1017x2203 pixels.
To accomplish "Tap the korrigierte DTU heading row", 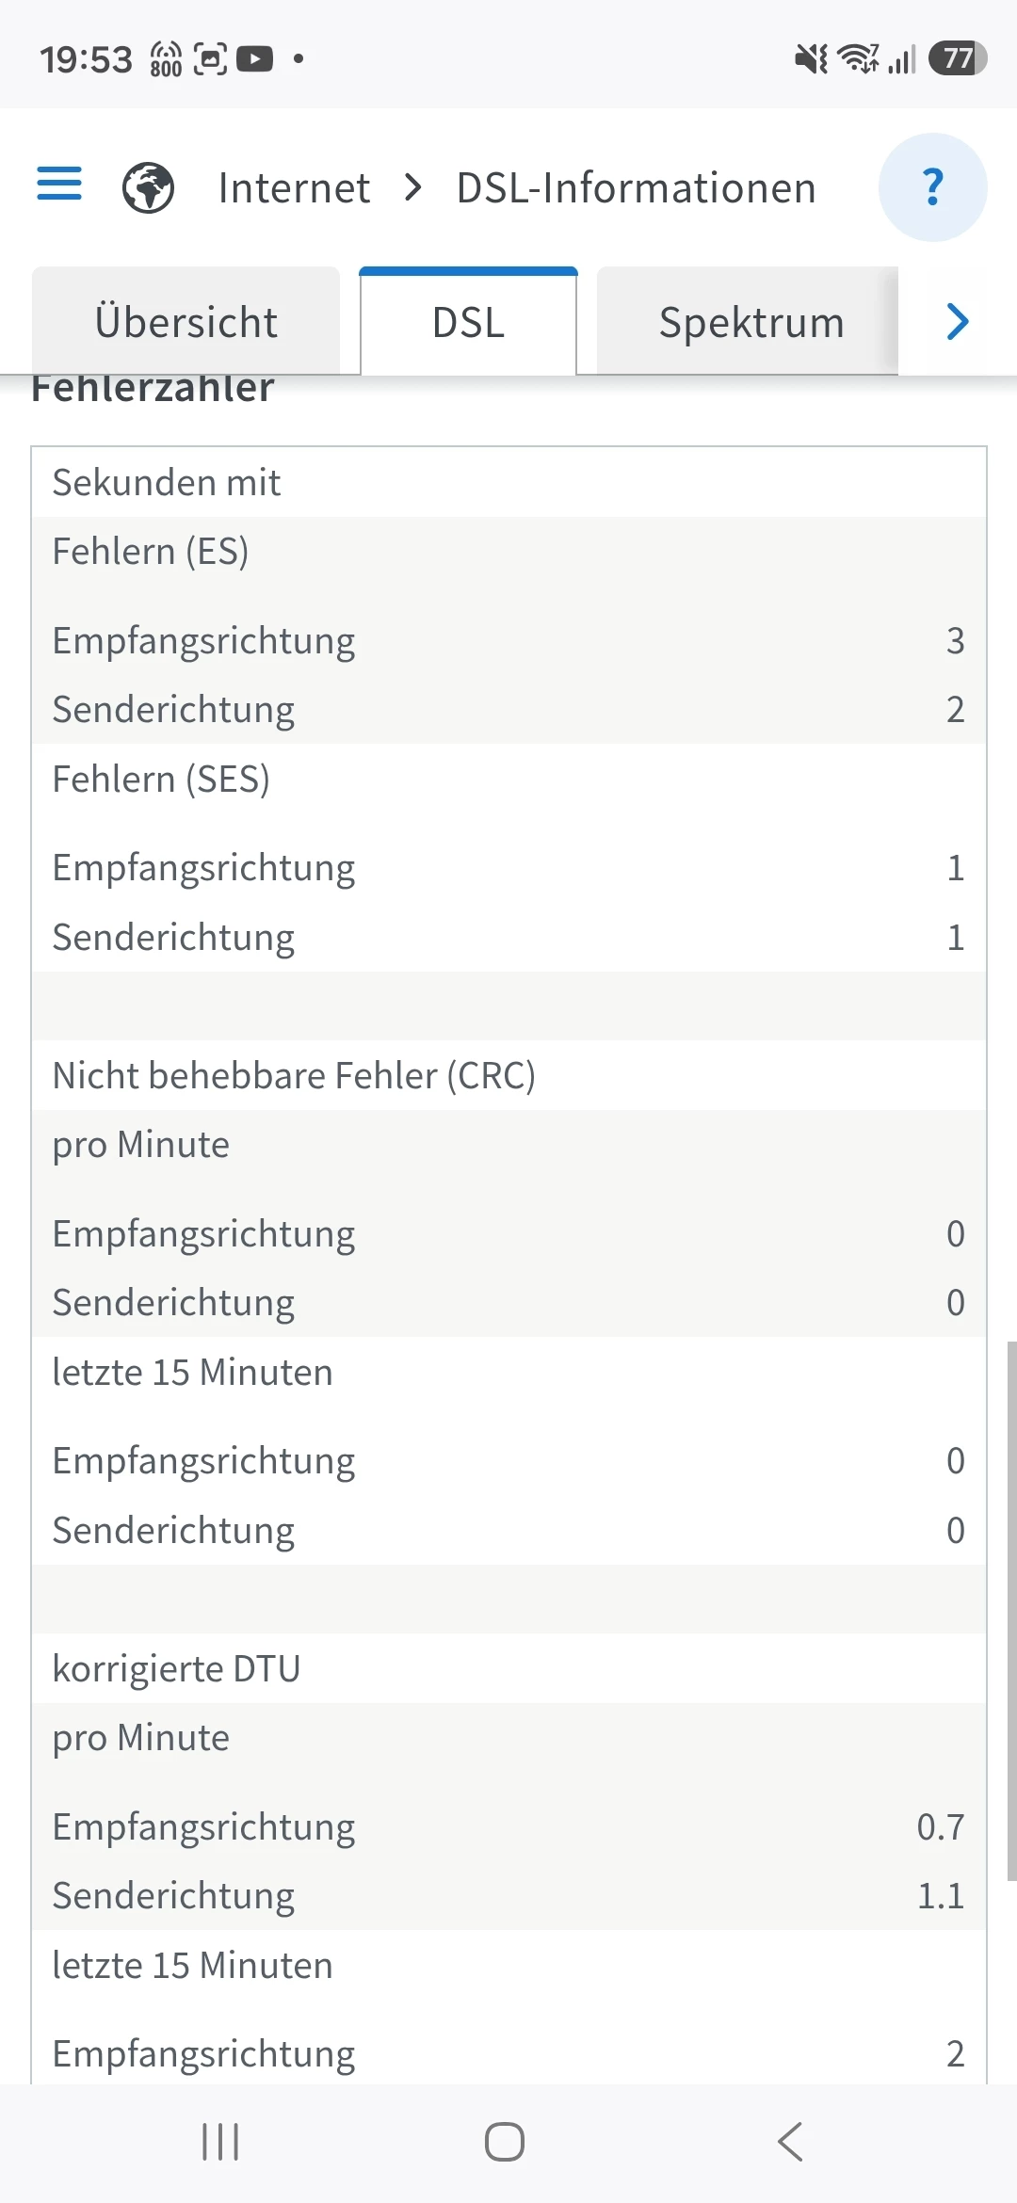I will click(508, 1668).
